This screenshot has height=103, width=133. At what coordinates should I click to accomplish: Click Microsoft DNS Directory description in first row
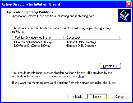click(x=81, y=42)
